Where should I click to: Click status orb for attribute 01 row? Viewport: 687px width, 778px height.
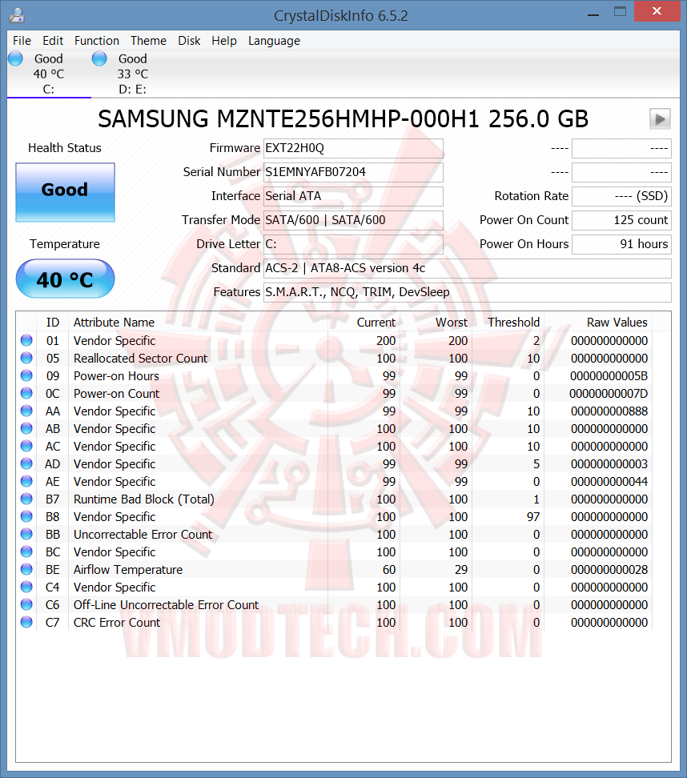pyautogui.click(x=26, y=340)
